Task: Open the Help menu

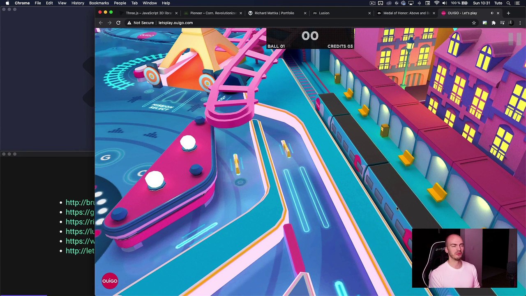Action: [x=166, y=3]
